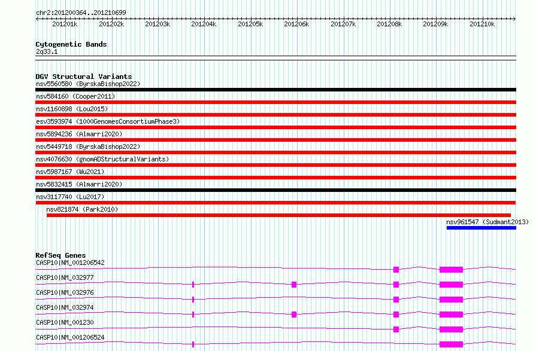Click NM_001206524's thin exon near 201204k
The image size is (533, 351).
(x=193, y=344)
